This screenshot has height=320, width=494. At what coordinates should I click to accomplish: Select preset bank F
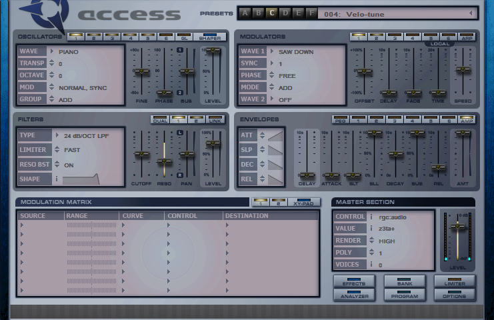pos(311,13)
